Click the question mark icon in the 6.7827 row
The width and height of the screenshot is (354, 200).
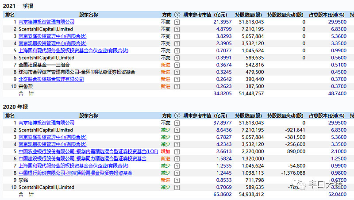point(177,137)
